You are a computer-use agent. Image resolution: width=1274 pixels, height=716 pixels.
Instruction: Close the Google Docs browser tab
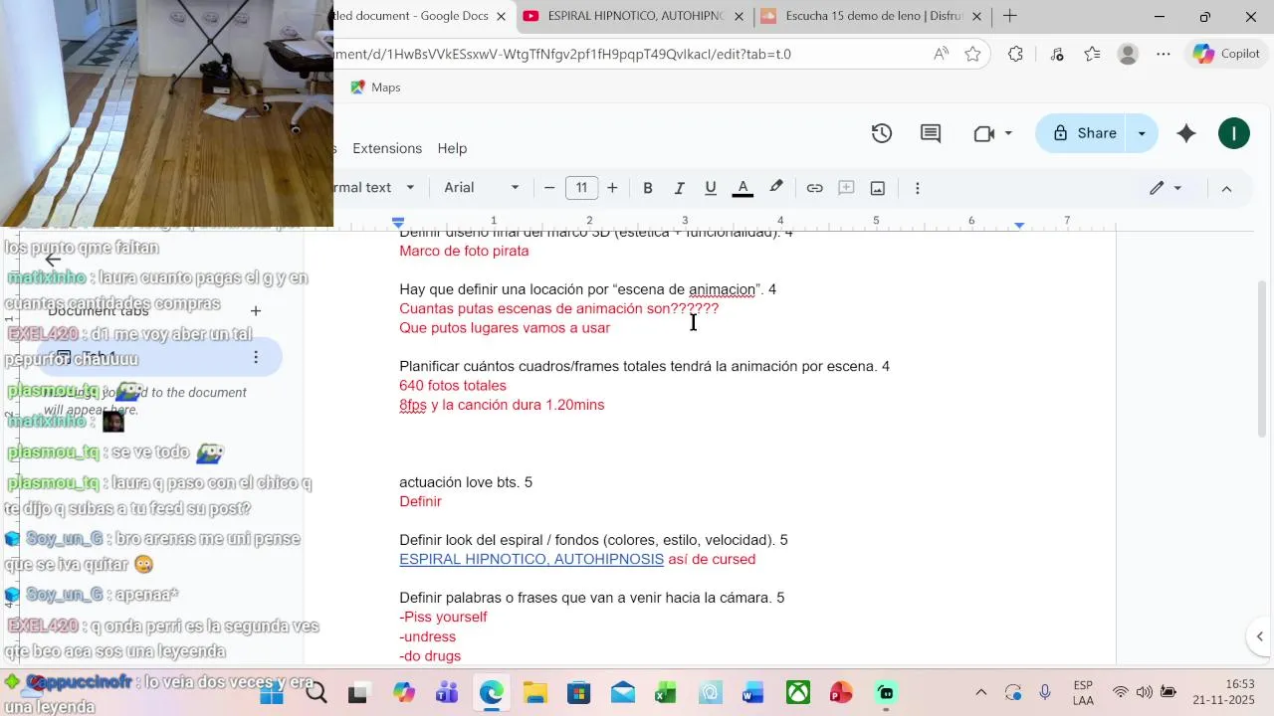coord(502,16)
